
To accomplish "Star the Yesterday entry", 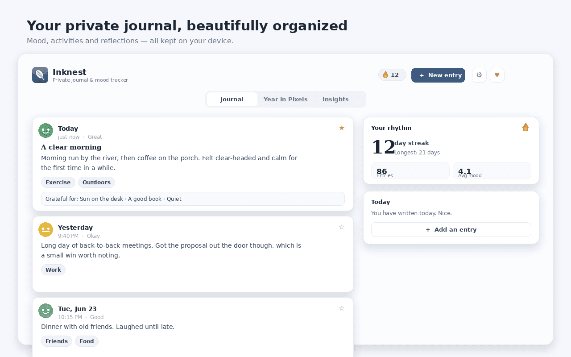I will (342, 227).
